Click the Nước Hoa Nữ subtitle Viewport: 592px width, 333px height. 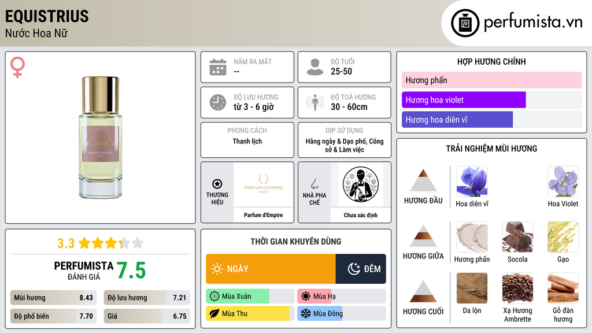[36, 33]
